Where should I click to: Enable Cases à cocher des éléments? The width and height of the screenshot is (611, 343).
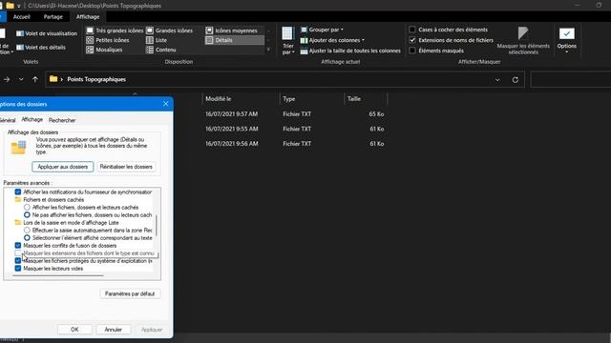point(412,30)
